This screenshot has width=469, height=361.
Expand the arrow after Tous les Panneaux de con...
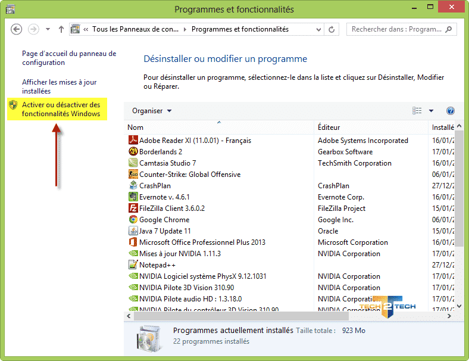tap(185, 29)
